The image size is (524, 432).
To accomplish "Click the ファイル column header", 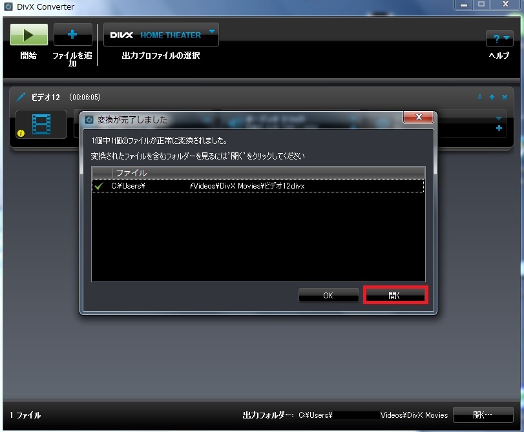I will [269, 172].
